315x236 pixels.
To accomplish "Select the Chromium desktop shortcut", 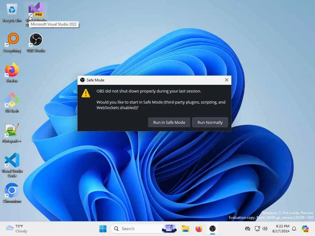I will (12, 193).
